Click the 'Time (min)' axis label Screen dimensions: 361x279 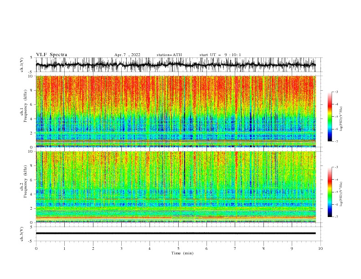click(x=182, y=253)
